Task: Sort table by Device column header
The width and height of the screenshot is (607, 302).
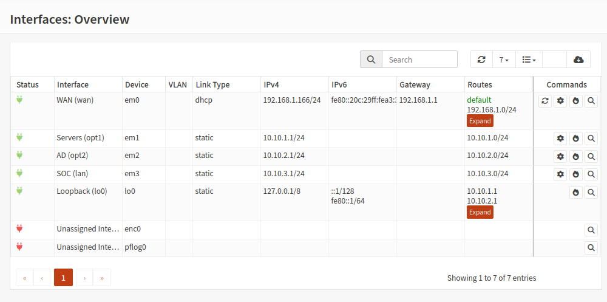Action: 137,84
